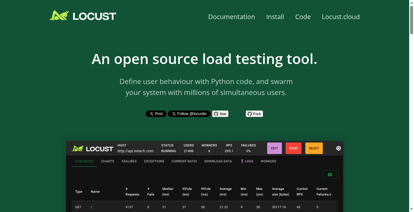Click the 99%ile (ms) column header
Screen dimensions: 414x212
(x=206, y=192)
